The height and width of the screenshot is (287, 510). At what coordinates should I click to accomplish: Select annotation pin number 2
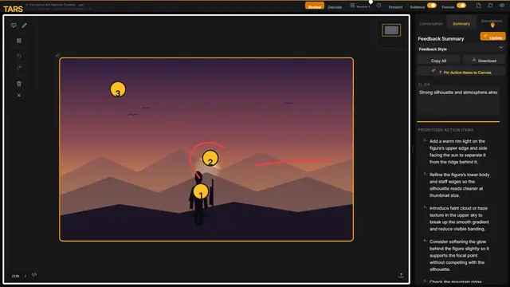210,158
